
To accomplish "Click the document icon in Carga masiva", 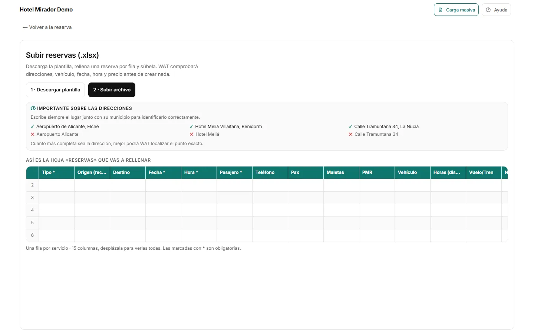I will click(x=441, y=10).
